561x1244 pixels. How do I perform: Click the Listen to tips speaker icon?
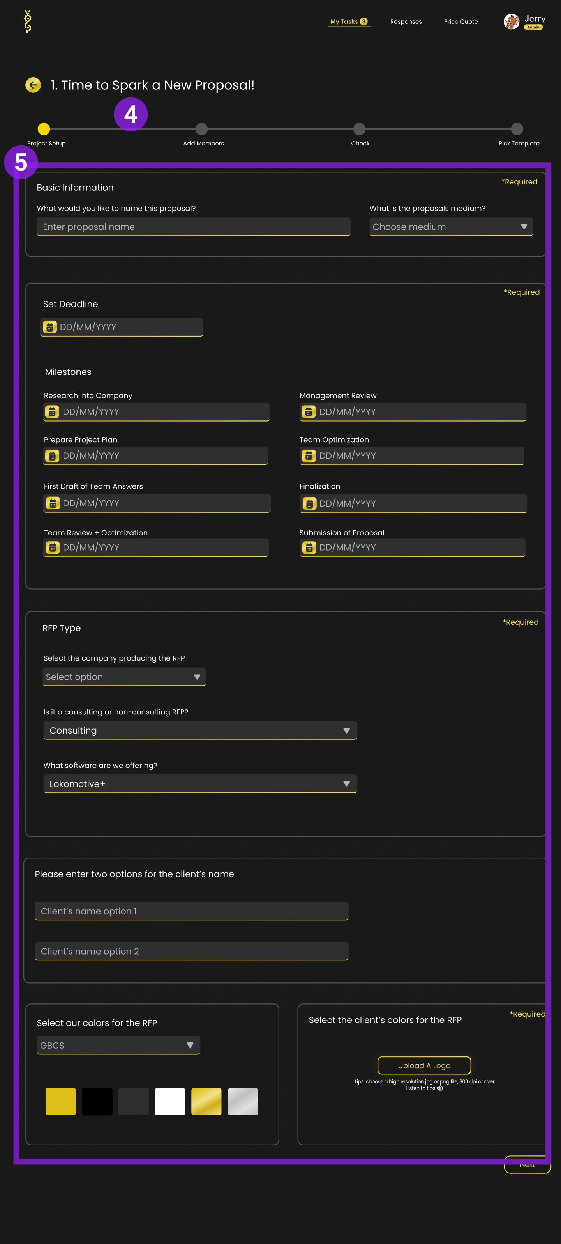(x=439, y=1088)
